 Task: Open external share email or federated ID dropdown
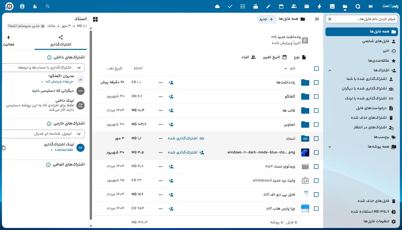[43, 134]
